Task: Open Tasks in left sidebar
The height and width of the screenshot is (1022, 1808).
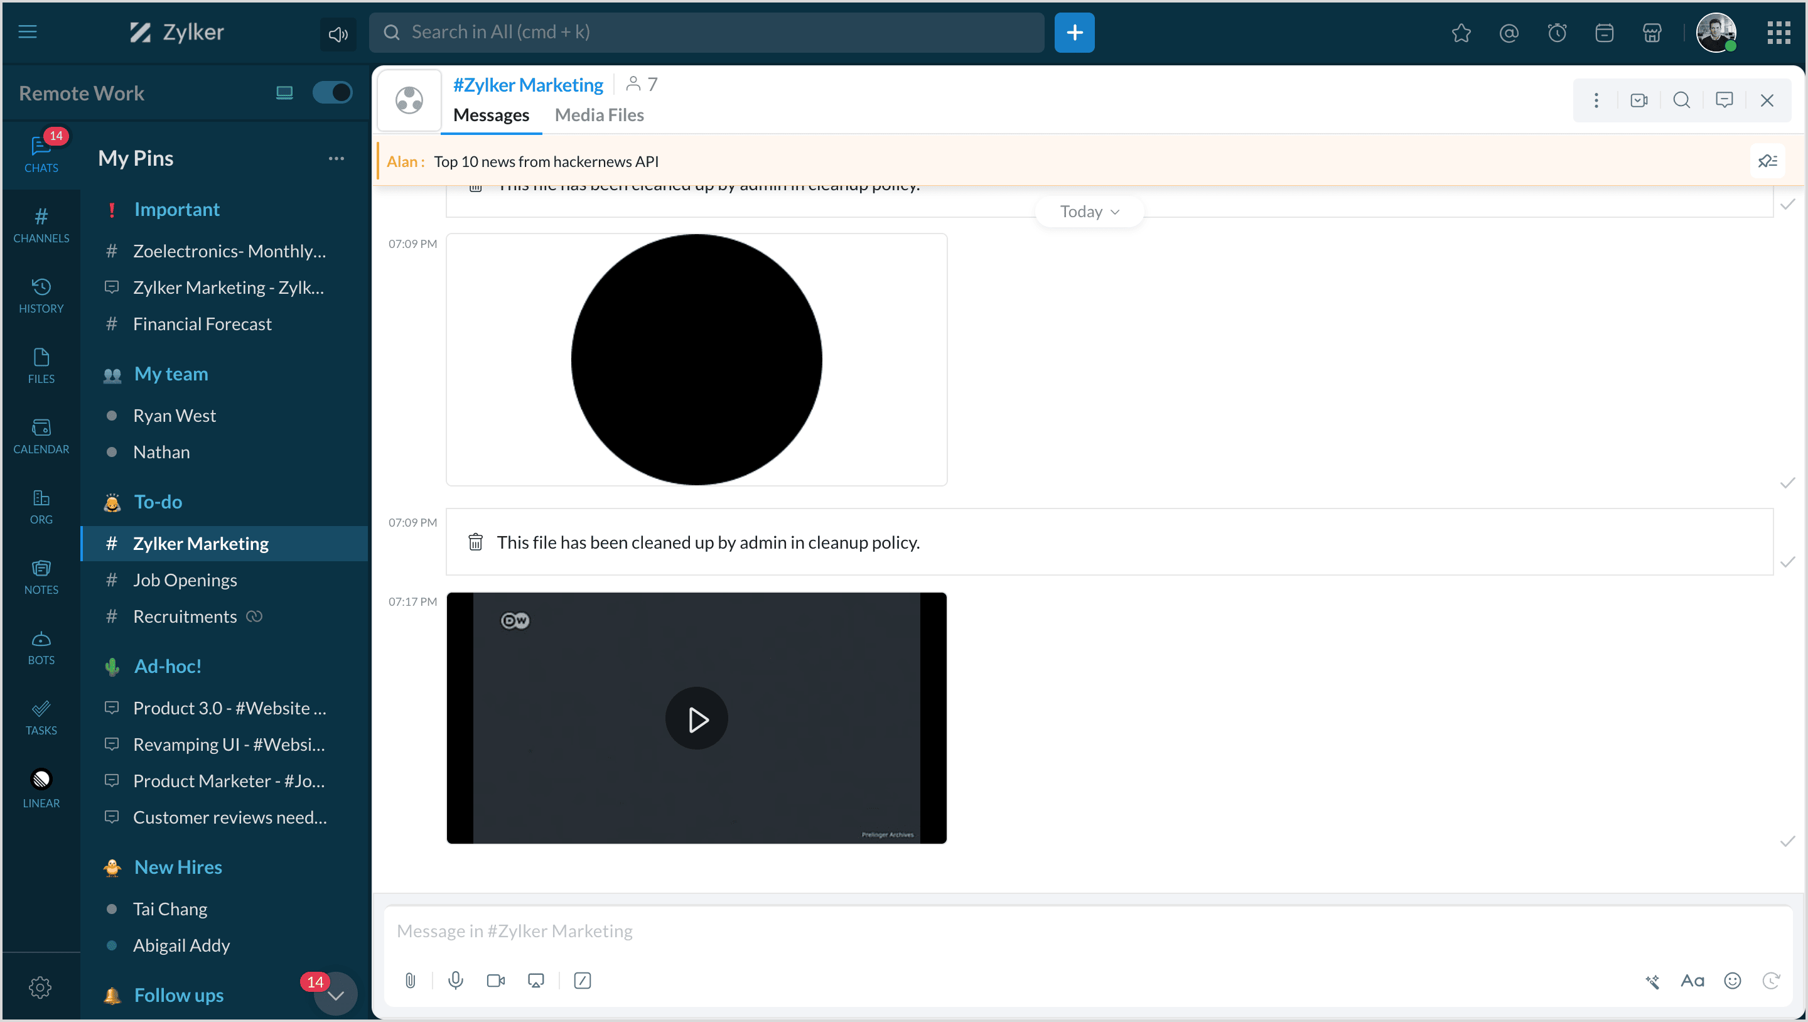Action: [x=41, y=717]
